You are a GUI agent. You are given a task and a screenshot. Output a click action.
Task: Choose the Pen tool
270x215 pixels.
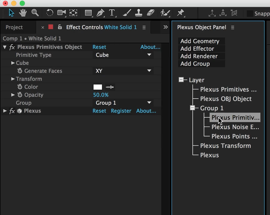coord(100,13)
